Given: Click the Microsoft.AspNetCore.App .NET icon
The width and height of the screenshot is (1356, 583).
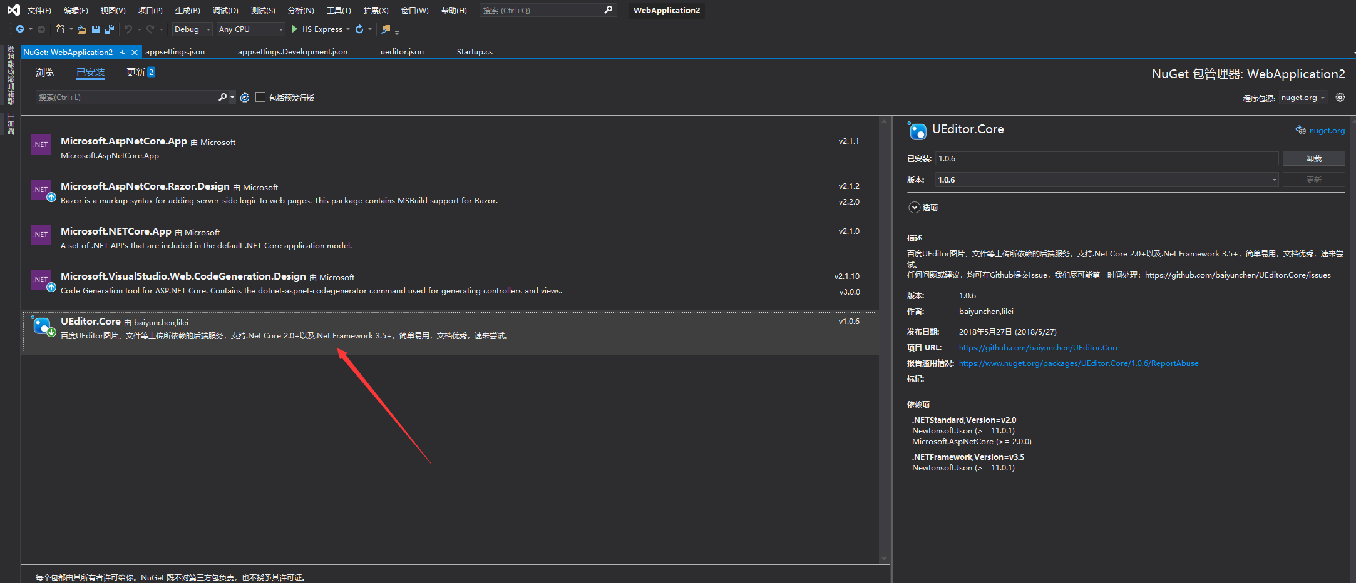Looking at the screenshot, I should click(x=41, y=144).
